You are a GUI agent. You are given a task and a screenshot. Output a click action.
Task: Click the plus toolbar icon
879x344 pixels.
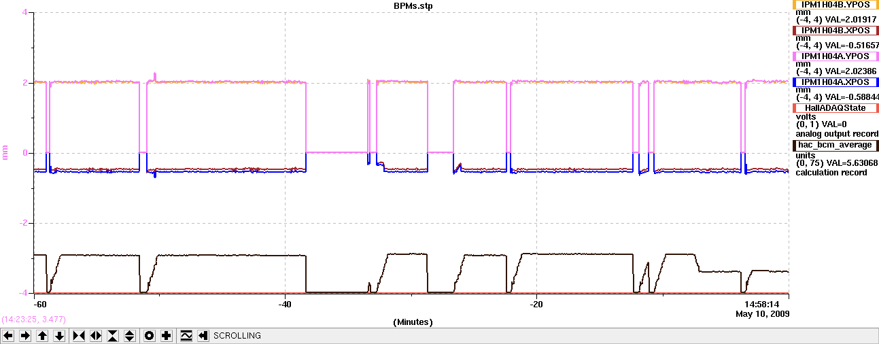[166, 336]
